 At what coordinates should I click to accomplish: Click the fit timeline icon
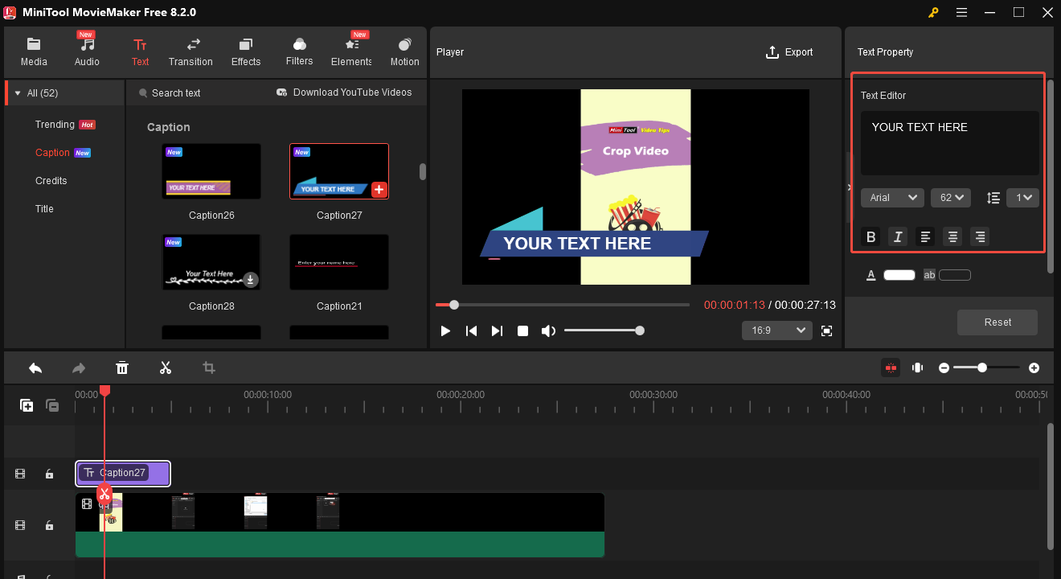tap(917, 368)
